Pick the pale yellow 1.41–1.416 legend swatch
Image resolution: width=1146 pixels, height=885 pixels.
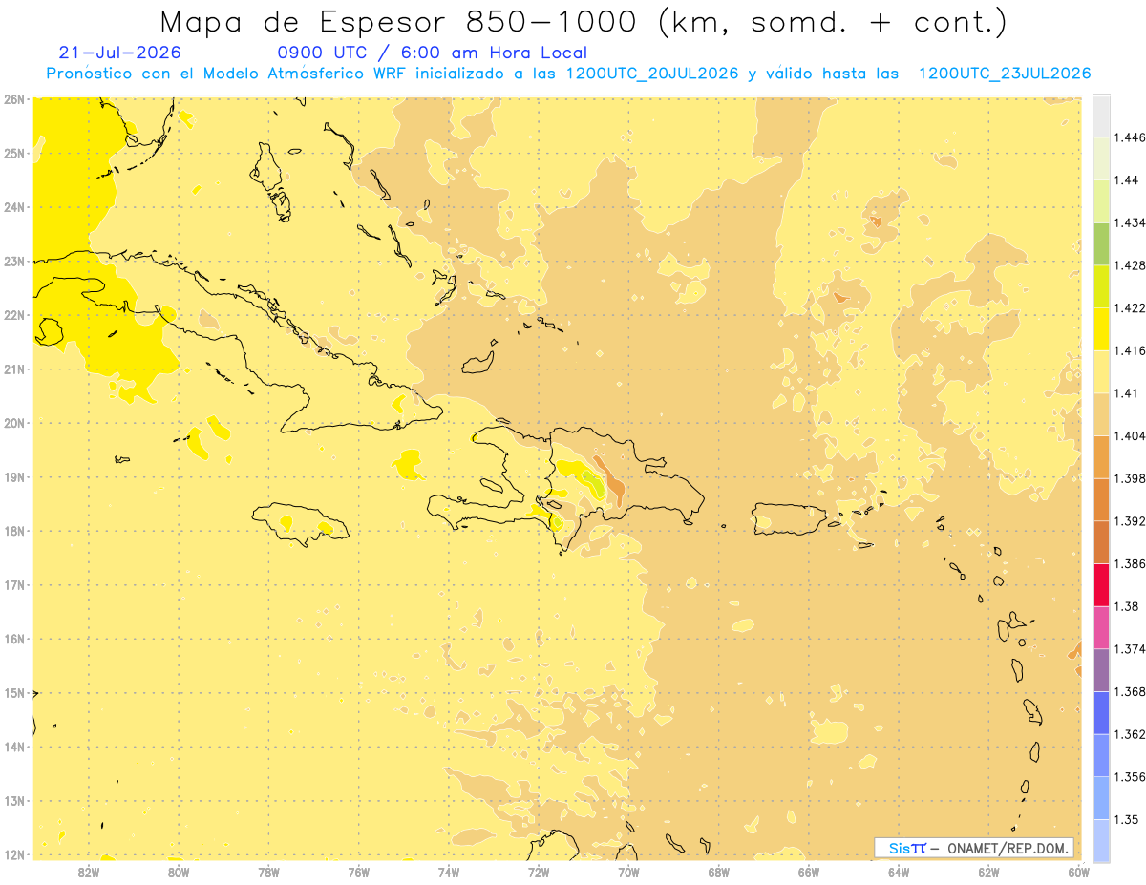tap(1101, 372)
